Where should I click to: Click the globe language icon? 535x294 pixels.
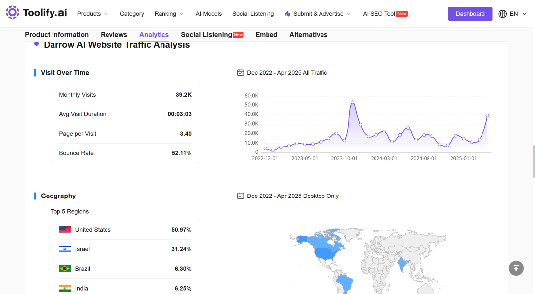pyautogui.click(x=502, y=14)
